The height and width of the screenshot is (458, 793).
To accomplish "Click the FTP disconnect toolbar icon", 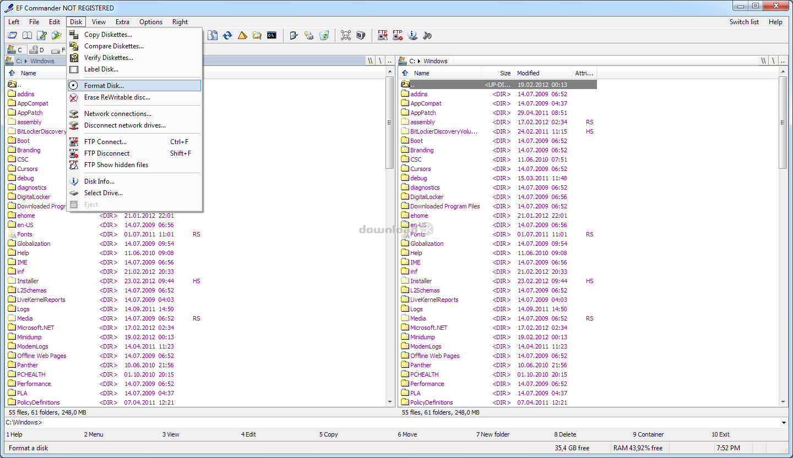I will pos(398,36).
